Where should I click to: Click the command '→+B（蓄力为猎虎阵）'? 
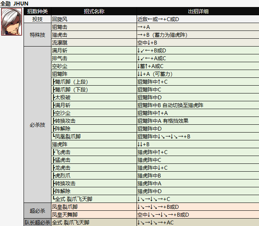(162, 35)
